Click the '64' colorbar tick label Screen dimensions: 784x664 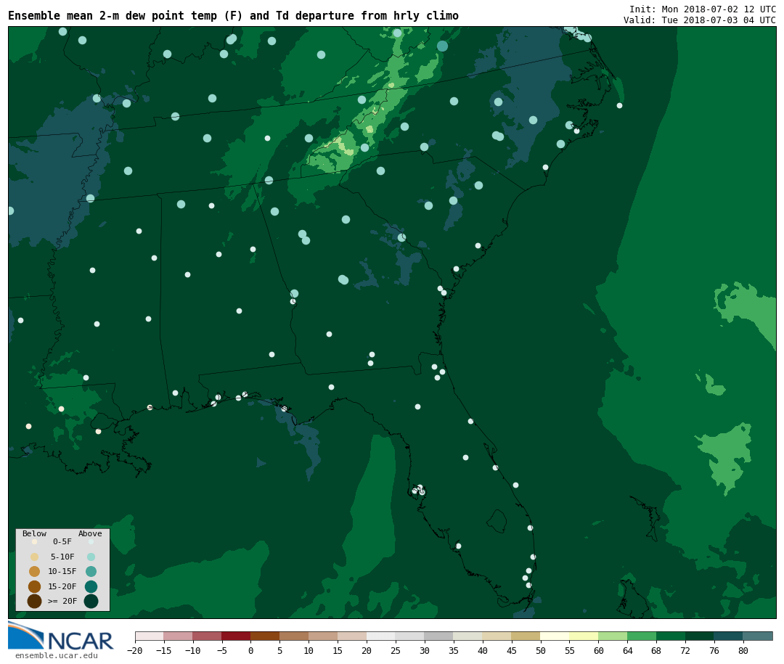tap(627, 650)
